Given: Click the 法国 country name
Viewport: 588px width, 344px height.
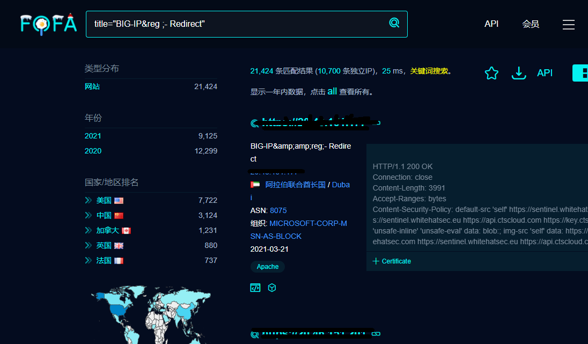Looking at the screenshot, I should tap(104, 260).
